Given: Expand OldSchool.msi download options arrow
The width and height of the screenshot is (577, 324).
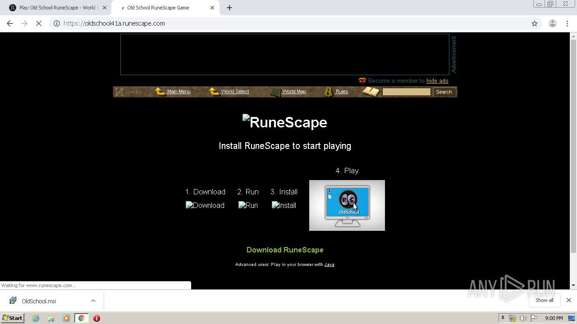Looking at the screenshot, I should [x=93, y=301].
